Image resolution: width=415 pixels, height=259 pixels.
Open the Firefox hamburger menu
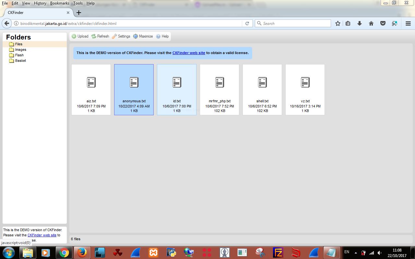[x=408, y=23]
